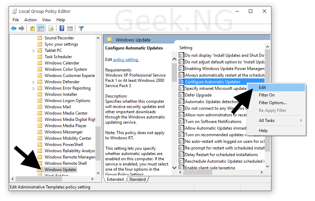
Task: Click the Forward arrow toolbar icon
Action: coord(22,29)
